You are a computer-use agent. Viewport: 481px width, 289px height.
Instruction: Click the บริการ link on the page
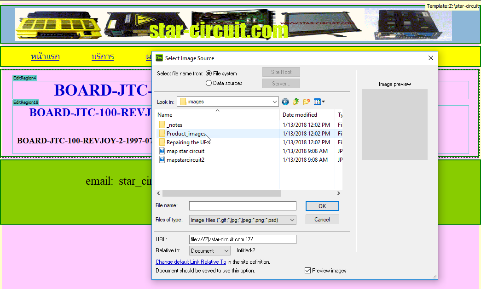tap(103, 57)
